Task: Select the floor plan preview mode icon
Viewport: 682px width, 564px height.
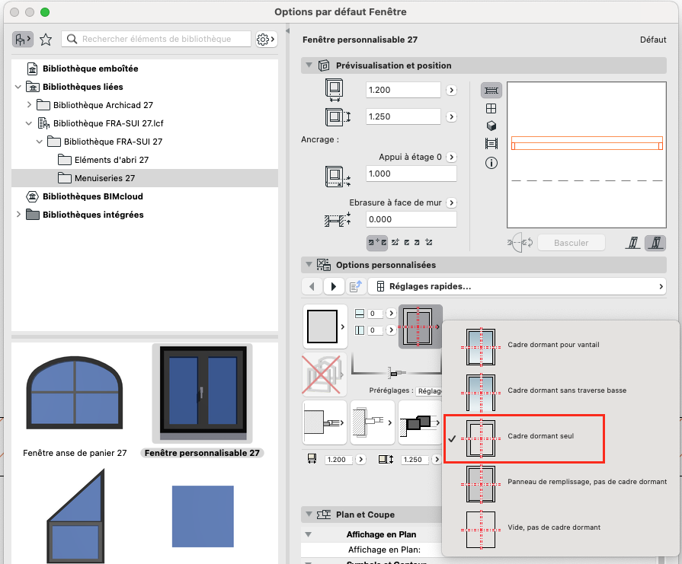Action: pyautogui.click(x=491, y=91)
